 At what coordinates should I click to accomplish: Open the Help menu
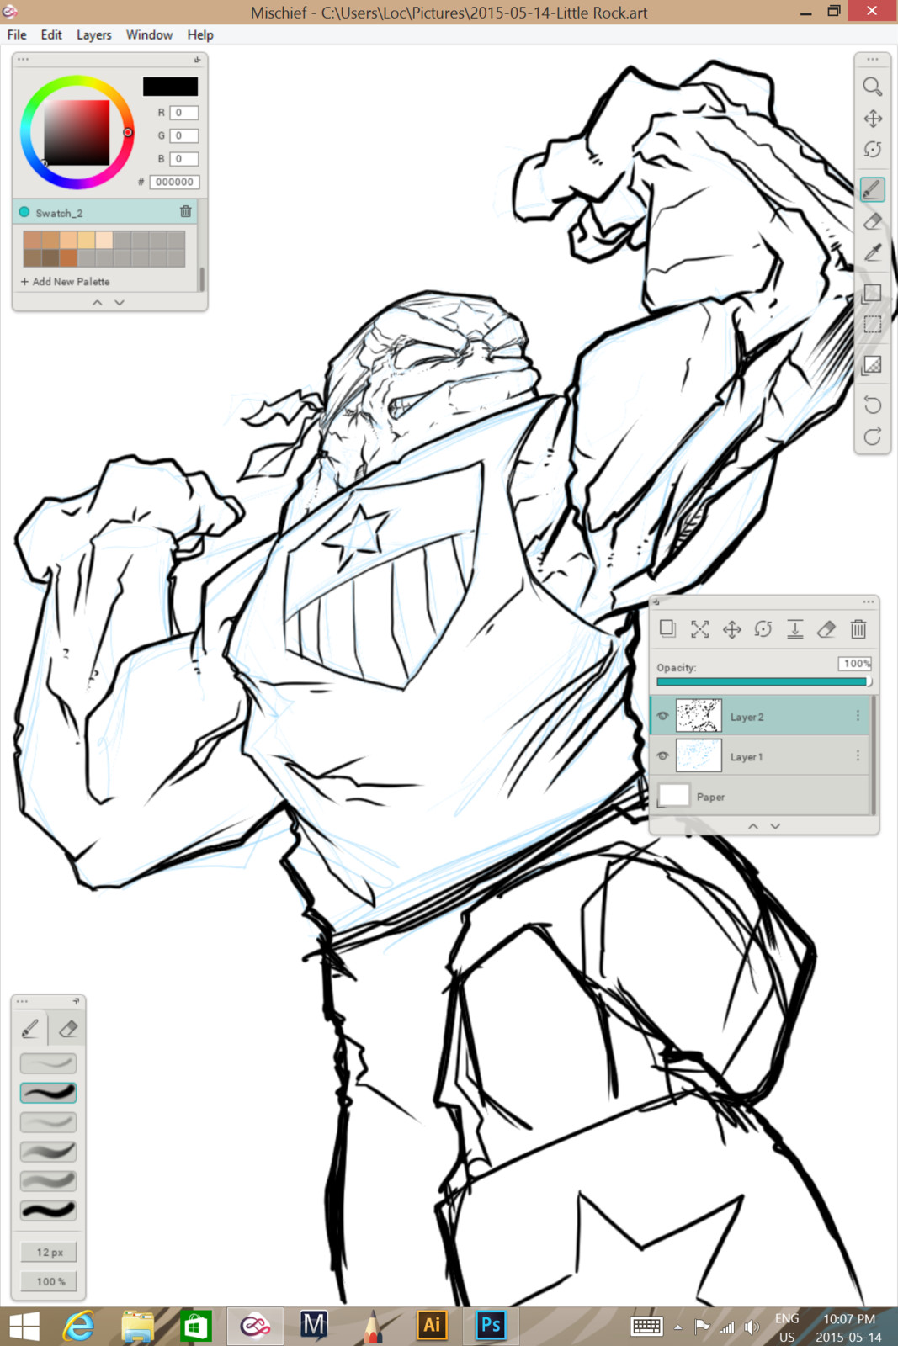coord(200,34)
